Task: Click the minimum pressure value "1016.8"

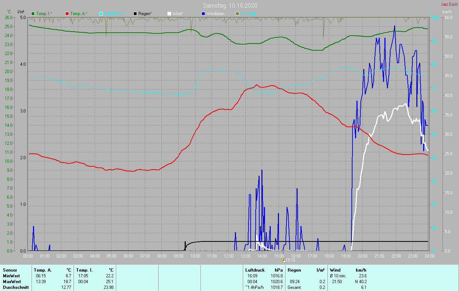Action: point(276,276)
